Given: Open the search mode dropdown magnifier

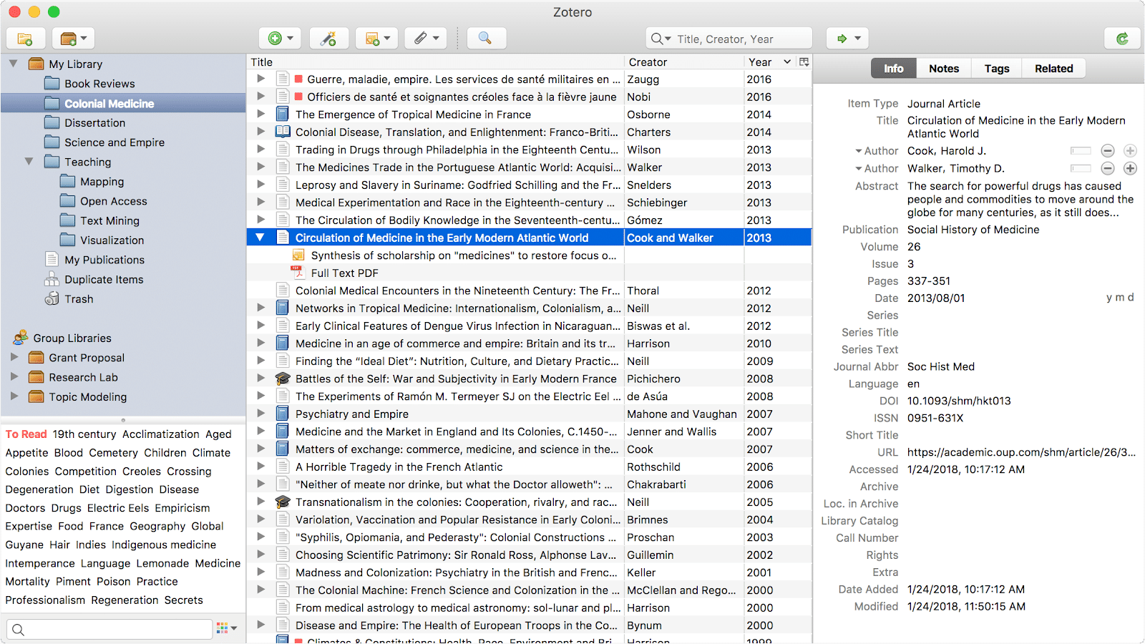Looking at the screenshot, I should click(661, 39).
